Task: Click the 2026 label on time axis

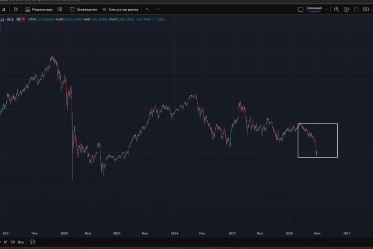Action: pyautogui.click(x=289, y=233)
